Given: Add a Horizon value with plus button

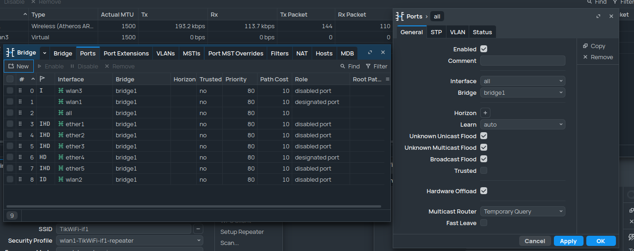Looking at the screenshot, I should coord(485,113).
